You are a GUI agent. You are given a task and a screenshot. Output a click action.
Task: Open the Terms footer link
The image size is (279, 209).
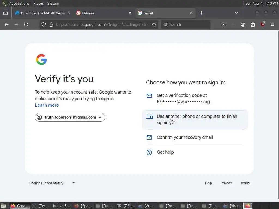tap(245, 183)
